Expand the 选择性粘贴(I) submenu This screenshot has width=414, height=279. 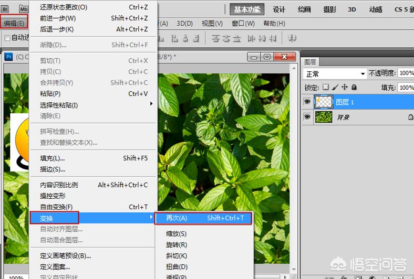[94, 105]
